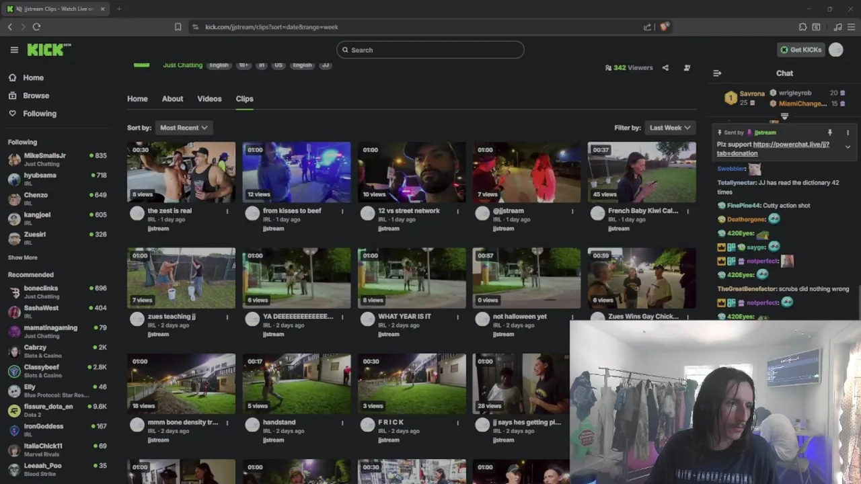Play the 'F R I C K' clip thumbnail
The width and height of the screenshot is (861, 484).
(x=412, y=384)
